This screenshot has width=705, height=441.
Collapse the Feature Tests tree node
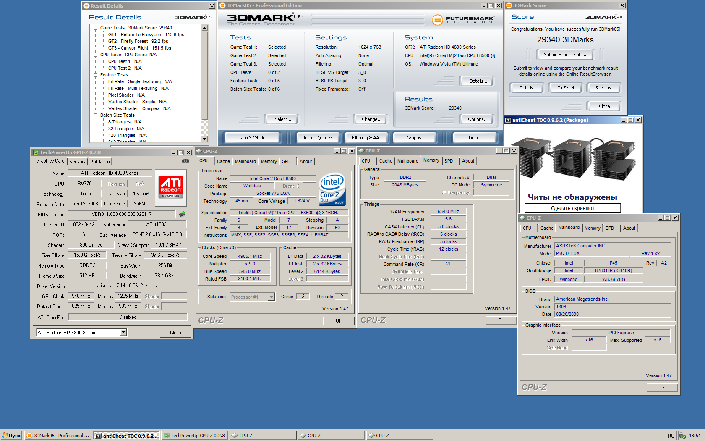click(x=95, y=75)
